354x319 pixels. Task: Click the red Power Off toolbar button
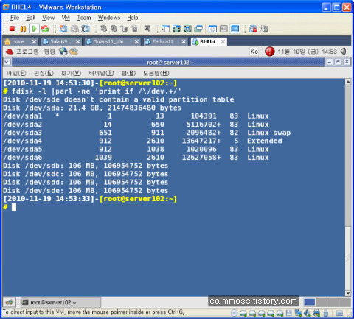point(12,29)
